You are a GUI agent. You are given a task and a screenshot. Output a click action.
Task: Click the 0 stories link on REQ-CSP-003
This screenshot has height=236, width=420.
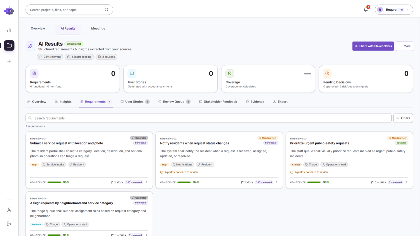(378, 182)
